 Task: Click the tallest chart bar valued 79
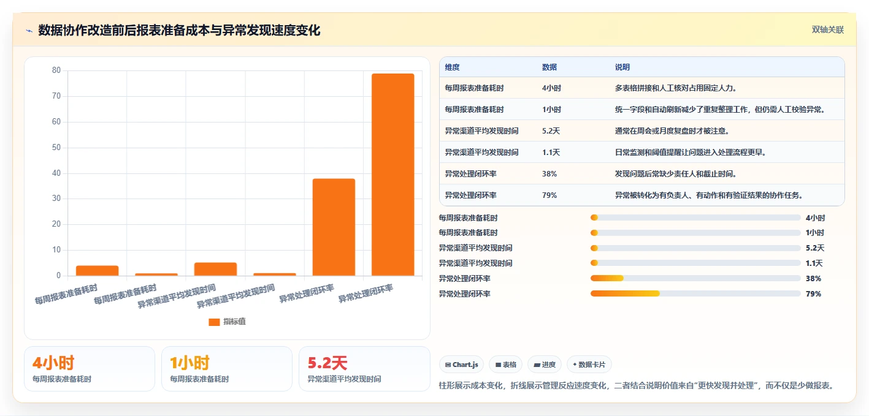click(392, 175)
